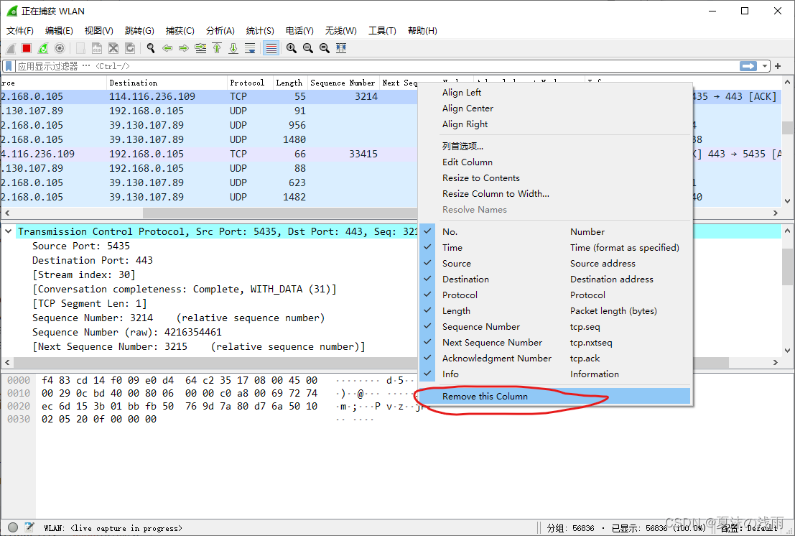The width and height of the screenshot is (795, 536).
Task: Open the 无线(W) menu
Action: tap(340, 30)
